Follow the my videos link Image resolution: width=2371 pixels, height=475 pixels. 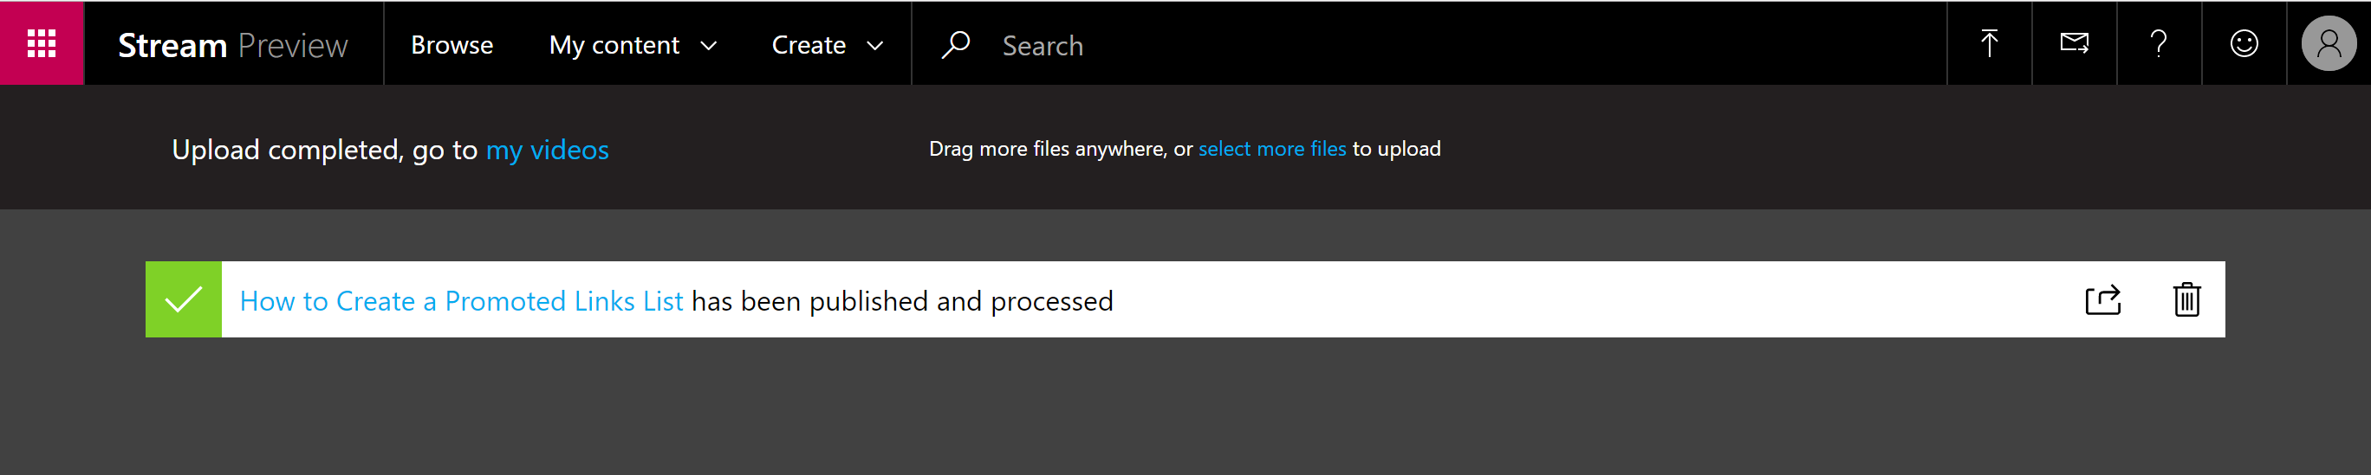tap(548, 150)
